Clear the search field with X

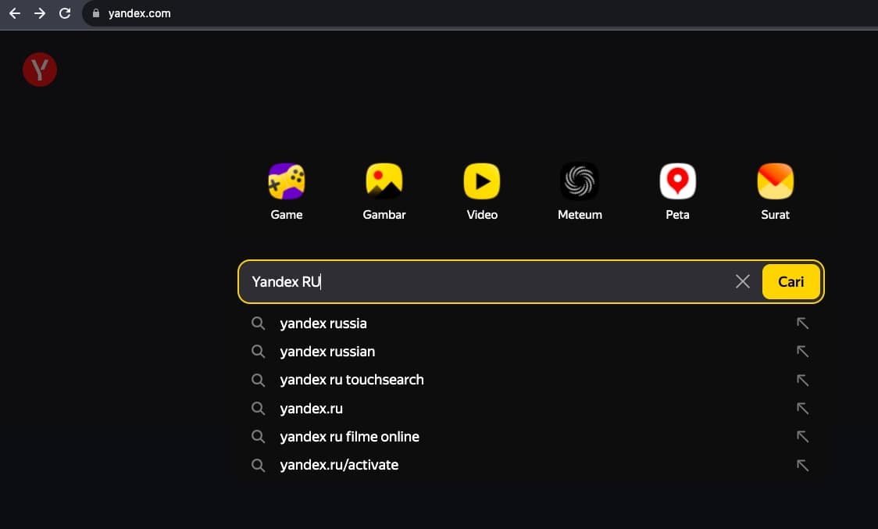(743, 281)
